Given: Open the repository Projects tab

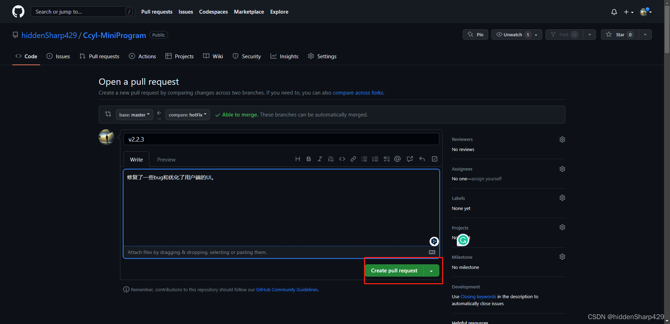Looking at the screenshot, I should coord(179,56).
